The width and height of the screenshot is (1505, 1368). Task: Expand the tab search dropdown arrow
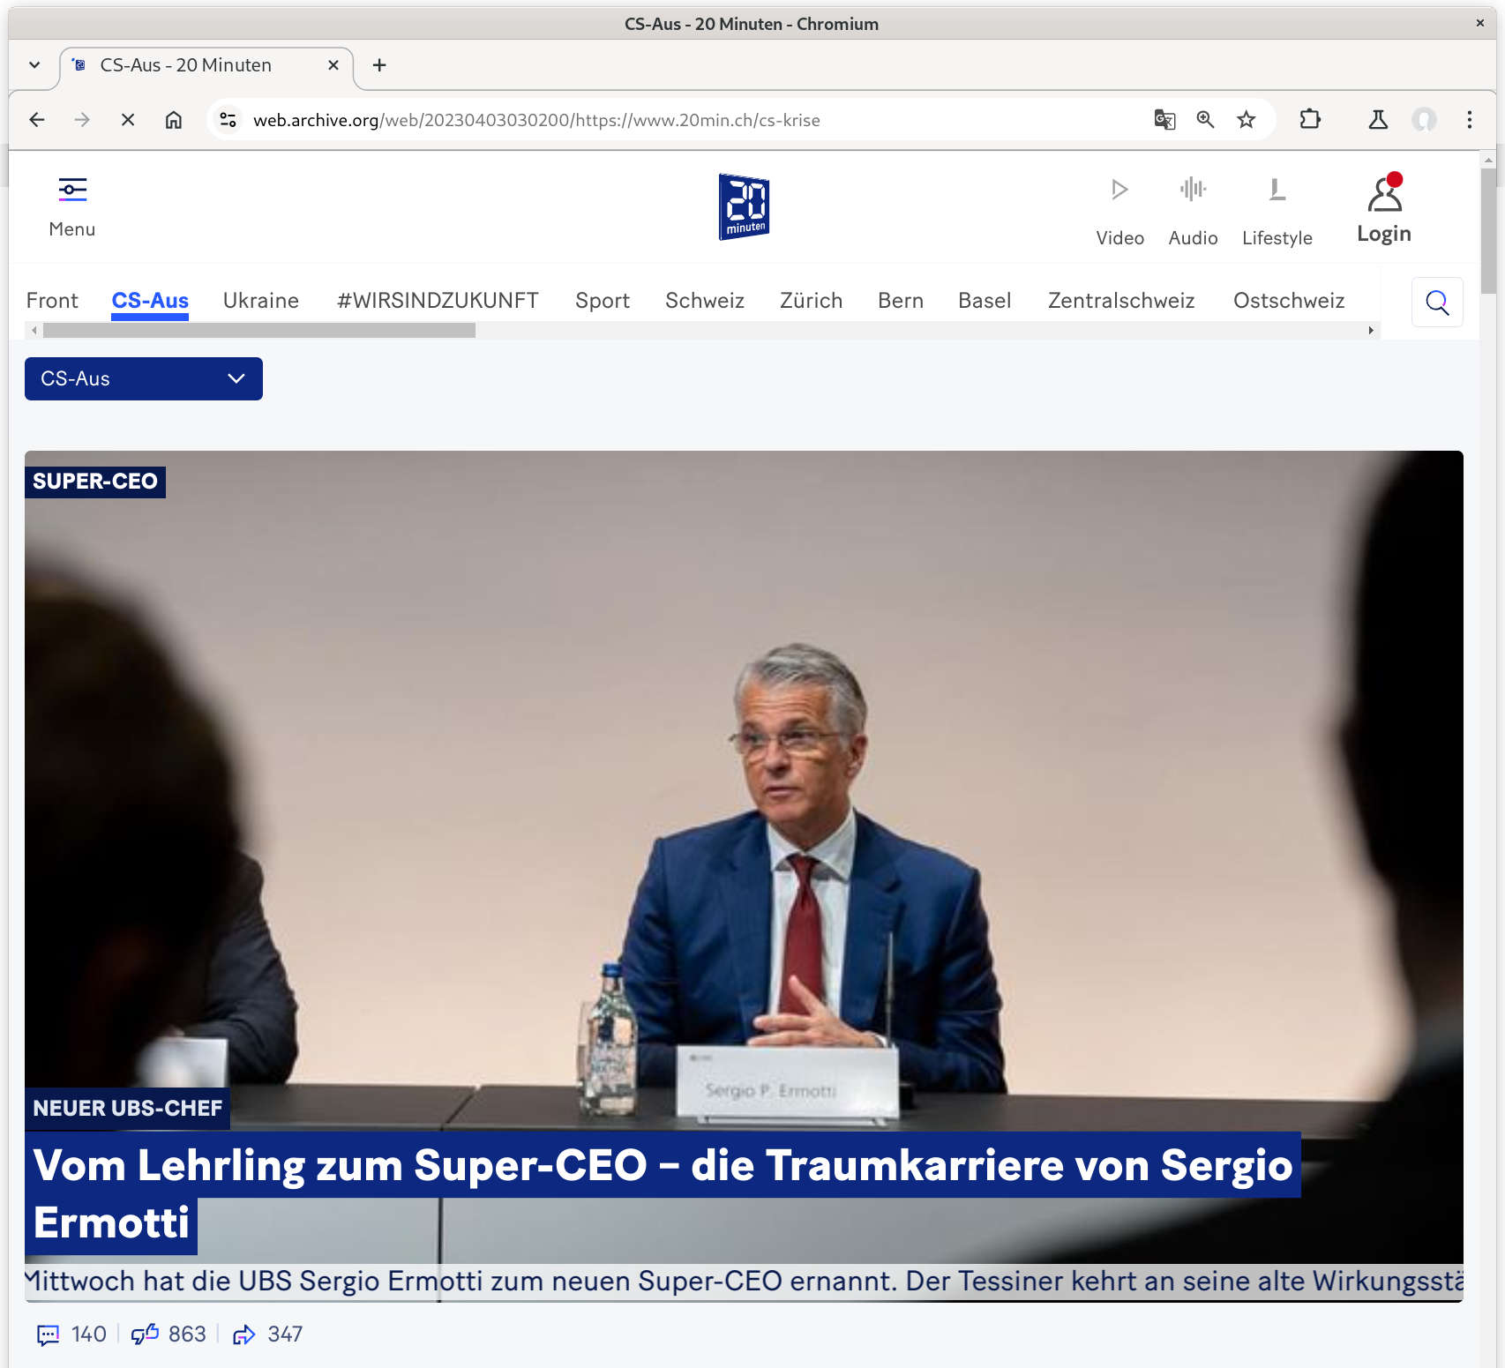point(34,65)
